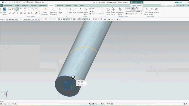Image resolution: width=189 pixels, height=106 pixels.
Task: Expand the More sketch tools dropdown
Action: pos(60,11)
